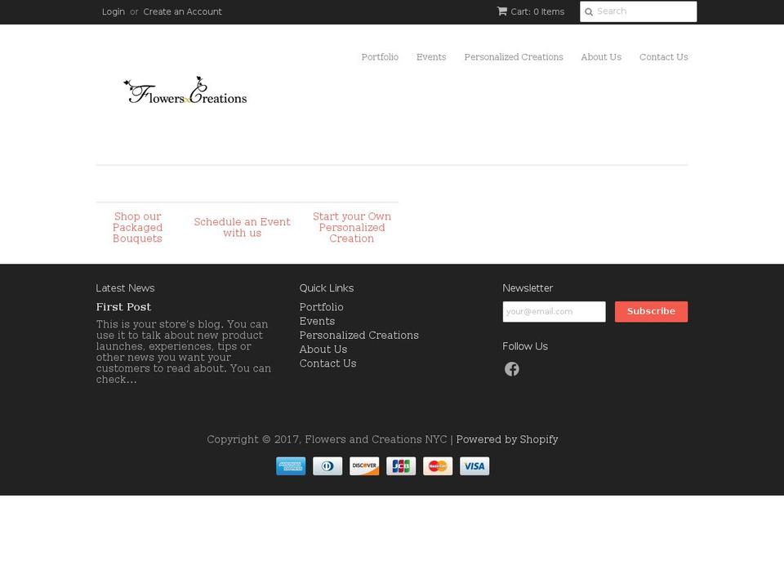Click the JCB card icon
The height and width of the screenshot is (588, 784).
(401, 466)
